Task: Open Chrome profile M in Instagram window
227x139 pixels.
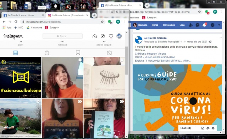Action: pos(118,22)
